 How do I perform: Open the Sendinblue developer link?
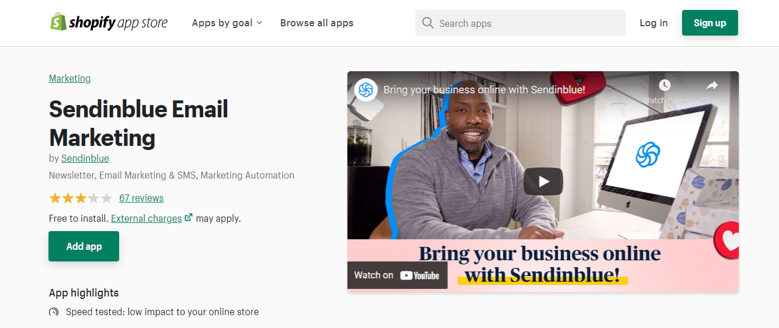click(85, 158)
